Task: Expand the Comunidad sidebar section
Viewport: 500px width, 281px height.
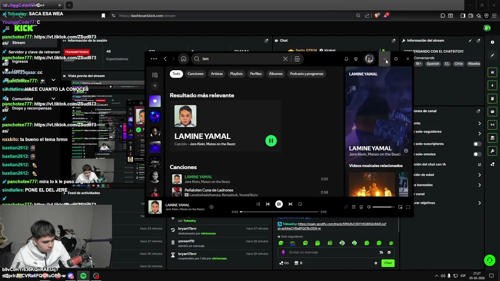Action: 53,99
